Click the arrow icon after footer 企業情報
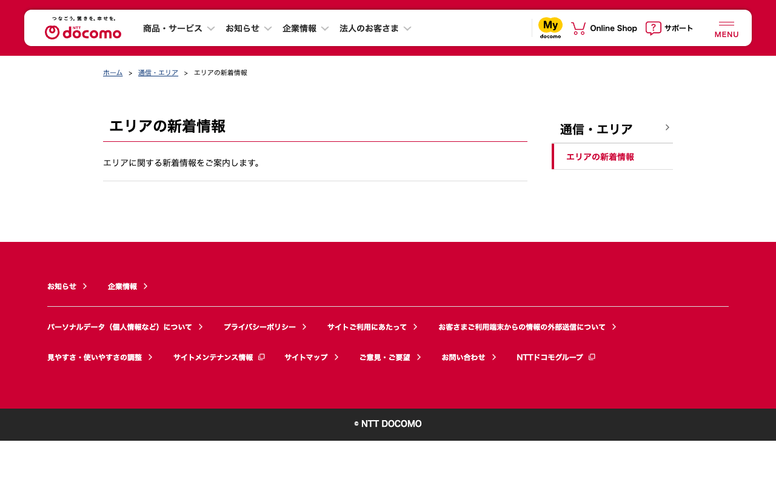Image resolution: width=776 pixels, height=485 pixels. 145,286
